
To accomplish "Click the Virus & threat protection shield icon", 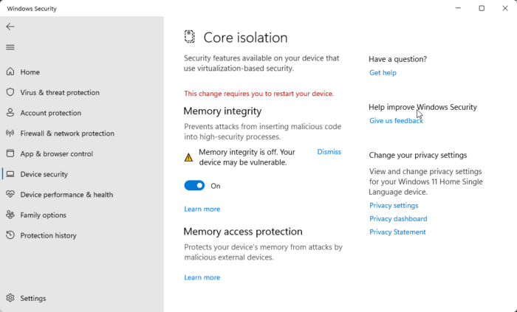I will [x=10, y=93].
